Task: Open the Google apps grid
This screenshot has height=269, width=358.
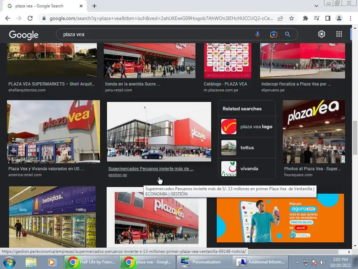Action: coord(339,34)
